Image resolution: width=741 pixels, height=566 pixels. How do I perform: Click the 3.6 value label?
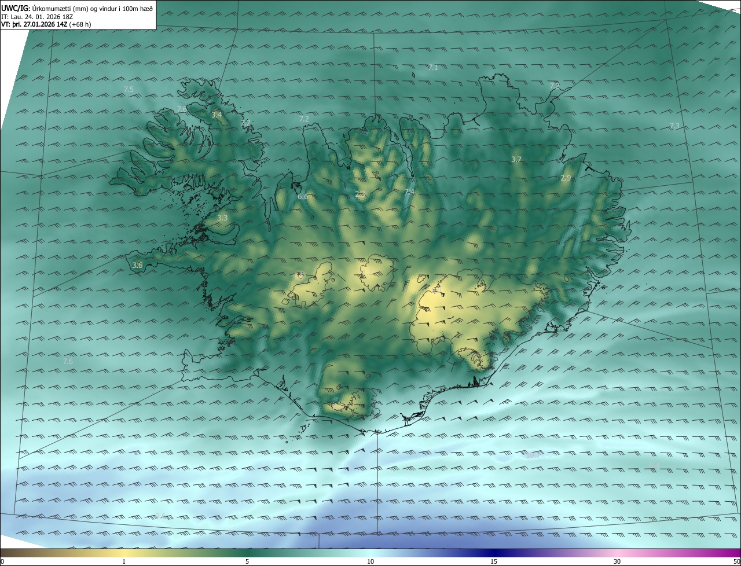pos(137,265)
